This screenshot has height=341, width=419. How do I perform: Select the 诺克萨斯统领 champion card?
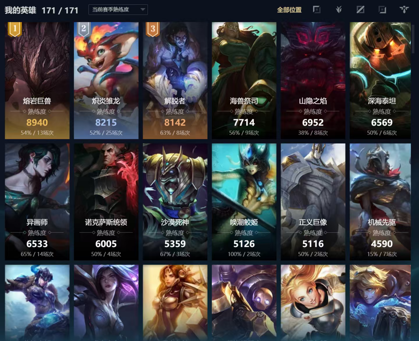point(106,202)
